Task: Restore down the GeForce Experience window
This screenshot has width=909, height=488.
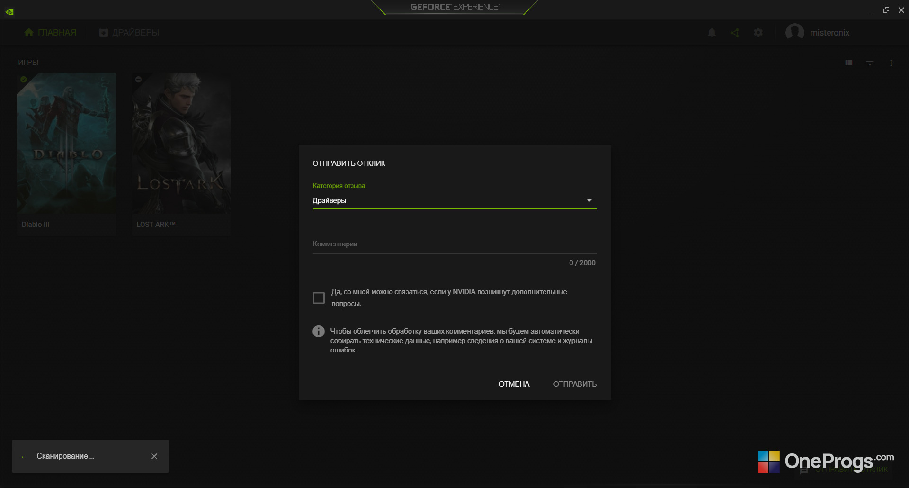Action: pos(886,10)
